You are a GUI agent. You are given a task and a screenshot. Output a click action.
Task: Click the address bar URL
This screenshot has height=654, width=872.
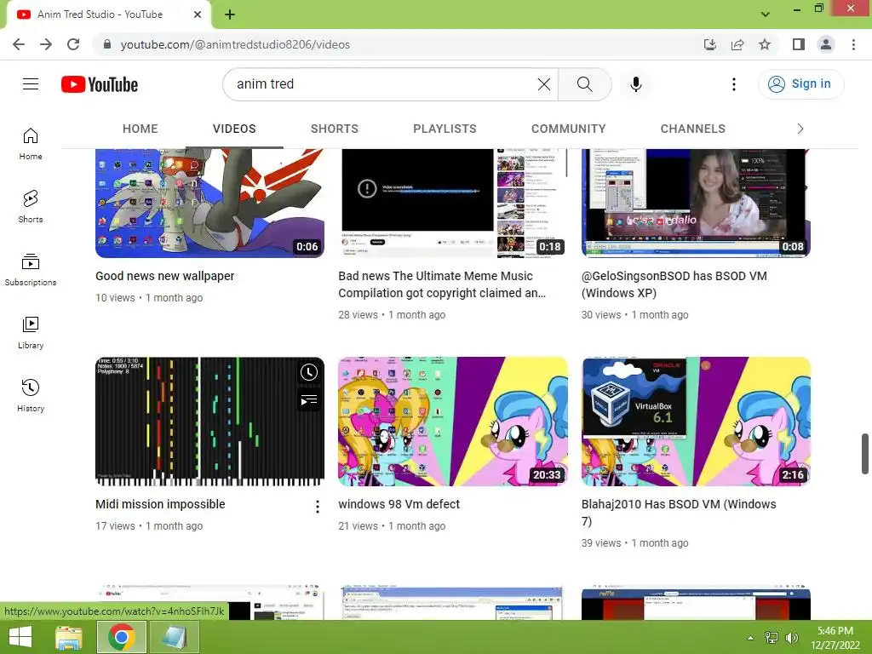click(235, 44)
